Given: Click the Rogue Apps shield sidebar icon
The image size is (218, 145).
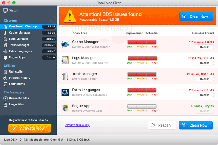Looking at the screenshot, I should [5, 57].
